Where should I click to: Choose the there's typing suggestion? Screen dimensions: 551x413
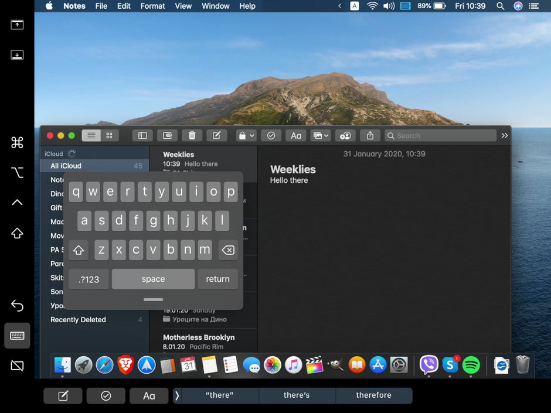pos(297,396)
